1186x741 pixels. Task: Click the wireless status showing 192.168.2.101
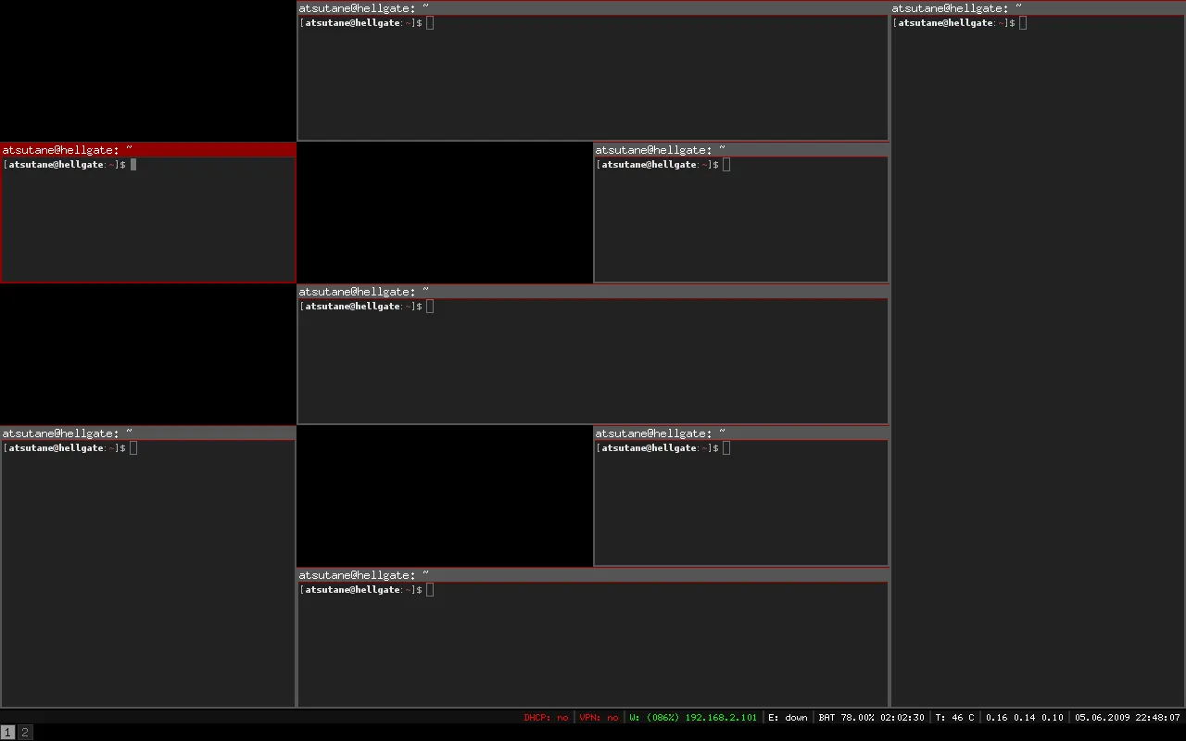point(693,718)
